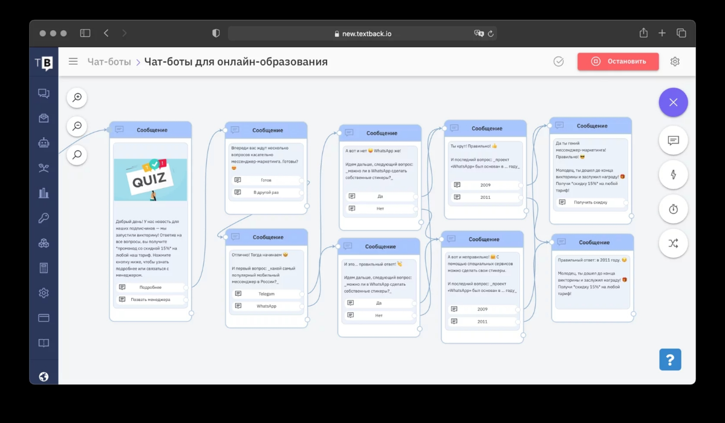Select the В другой раз reply button
The height and width of the screenshot is (423, 725).
266,192
